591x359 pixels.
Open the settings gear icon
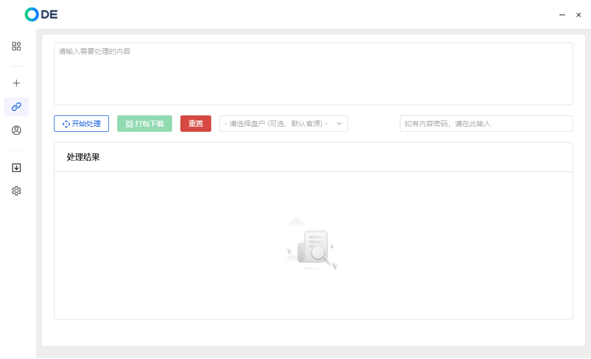point(16,190)
